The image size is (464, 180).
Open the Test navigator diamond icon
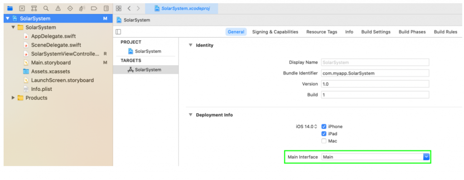click(70, 8)
